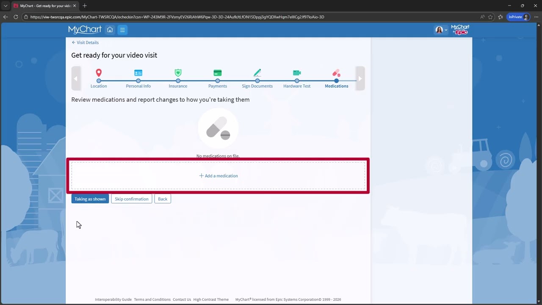This screenshot has width=542, height=305.
Task: Click Add a medication
Action: (x=218, y=176)
